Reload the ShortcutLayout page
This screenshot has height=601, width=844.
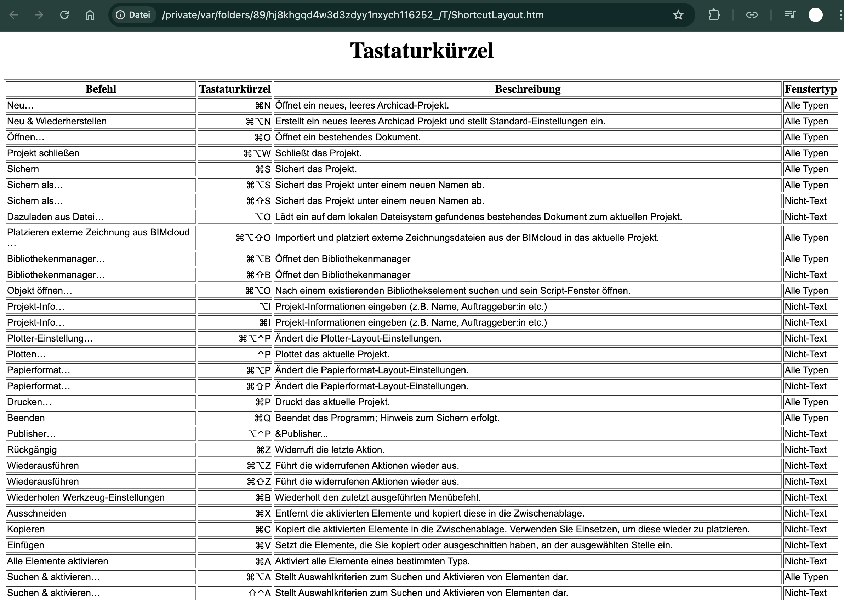tap(64, 15)
